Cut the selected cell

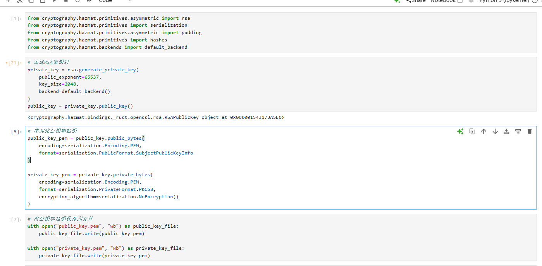pyautogui.click(x=20, y=2)
